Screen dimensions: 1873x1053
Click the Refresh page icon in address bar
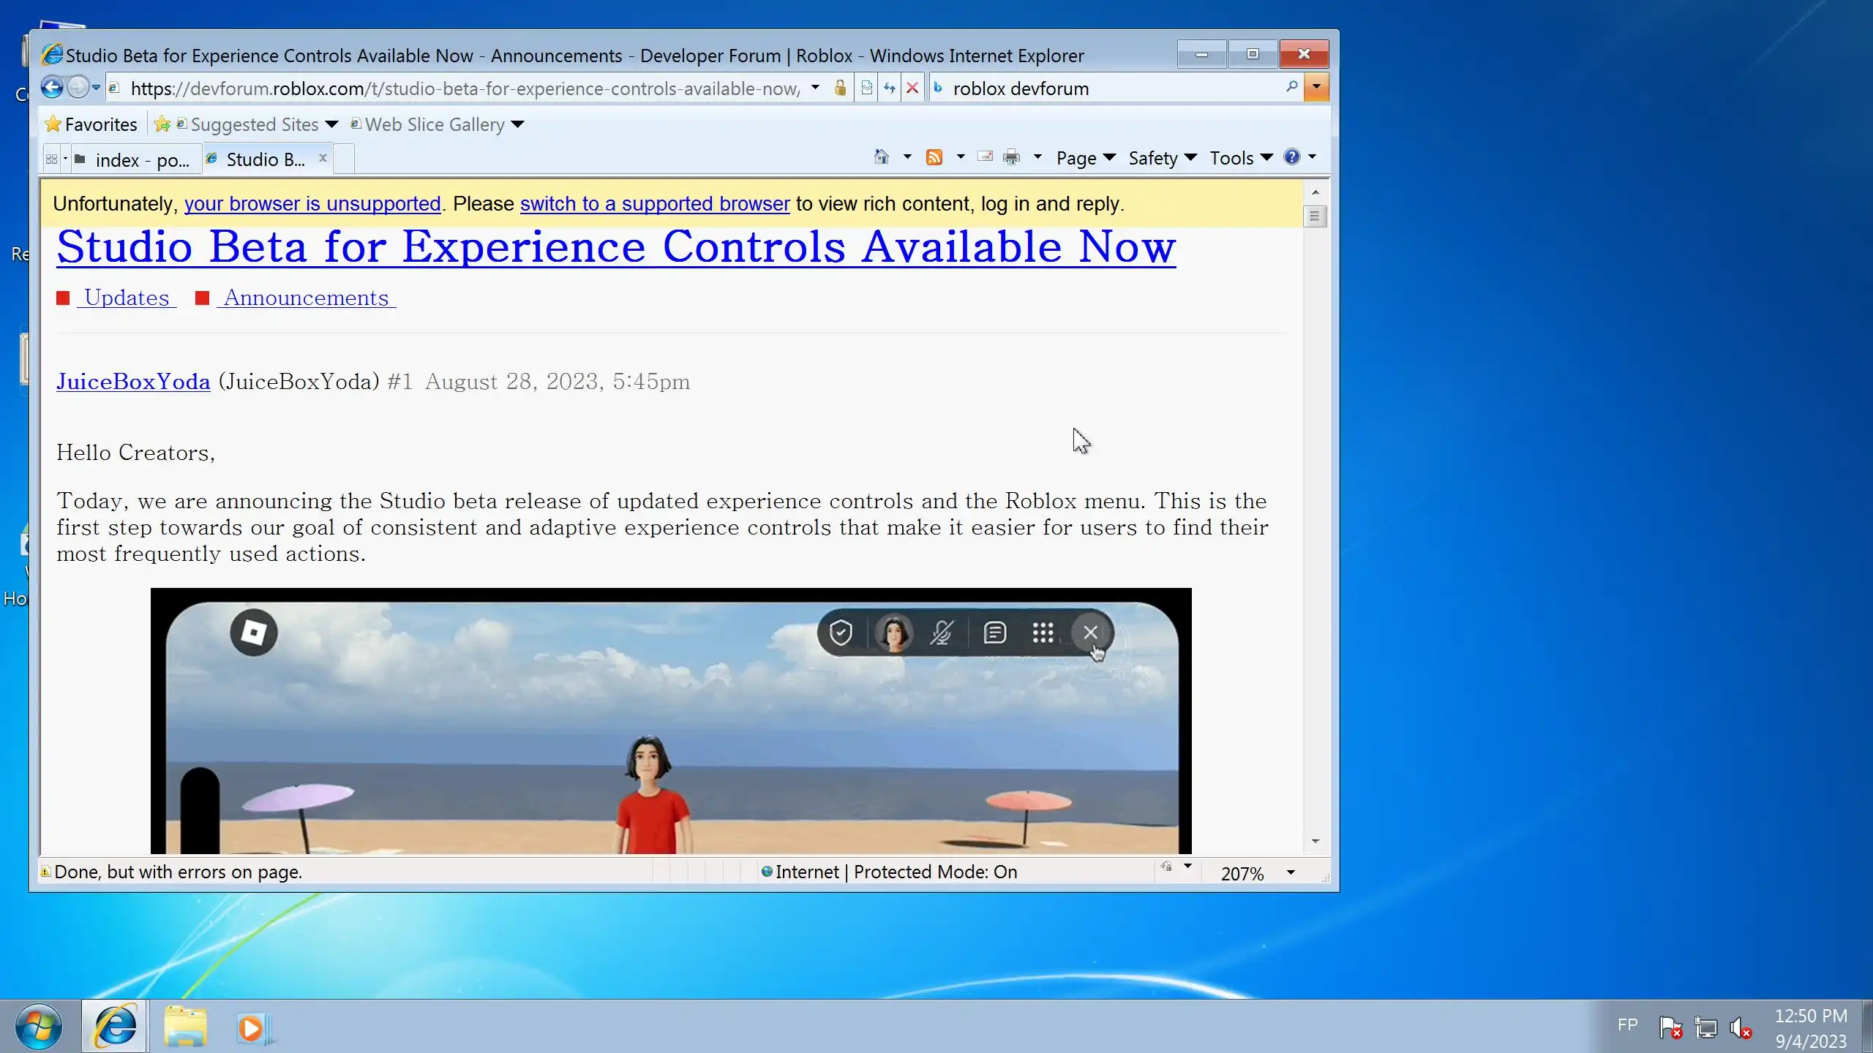889,88
